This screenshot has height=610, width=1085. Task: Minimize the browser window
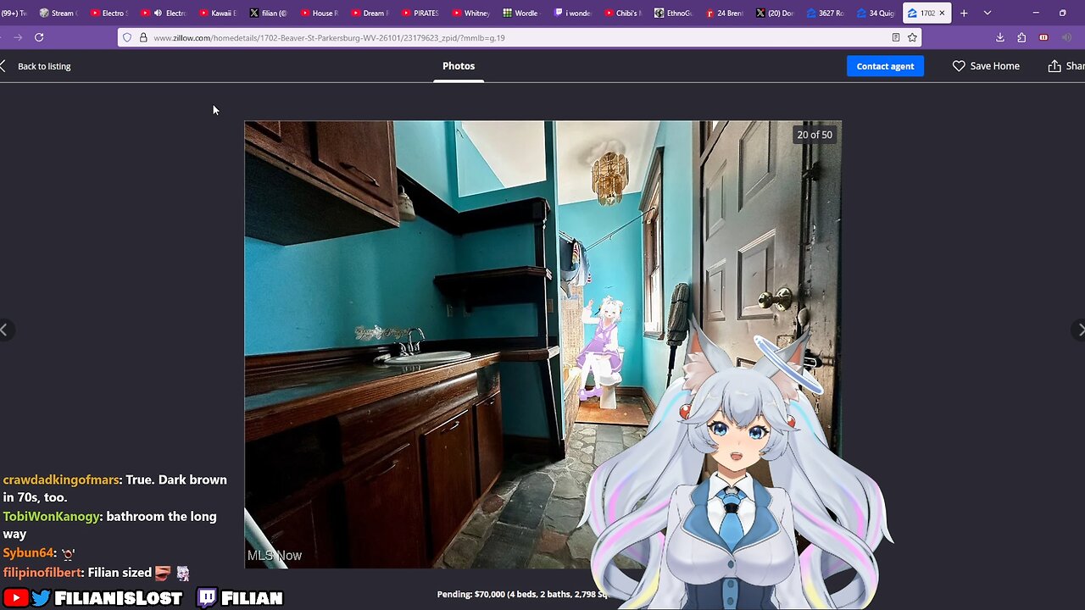(1036, 13)
